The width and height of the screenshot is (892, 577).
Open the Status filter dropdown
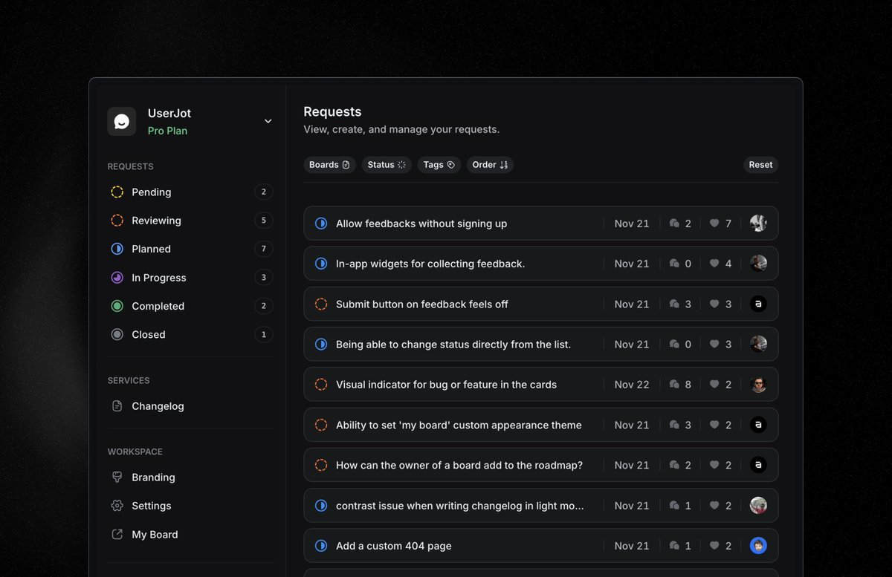[387, 165]
